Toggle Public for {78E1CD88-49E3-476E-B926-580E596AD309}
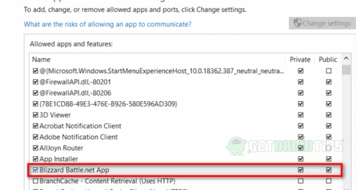This screenshot has height=190, width=356. point(329,104)
